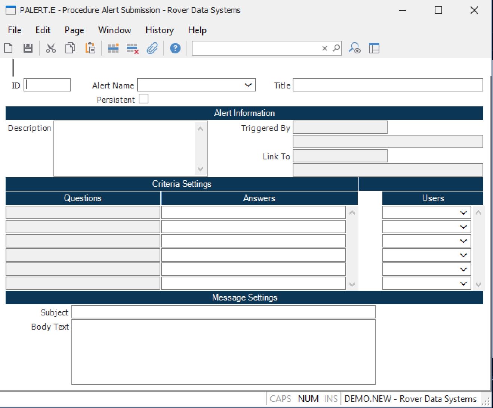Click into the Subject input field
The height and width of the screenshot is (408, 493).
click(223, 312)
